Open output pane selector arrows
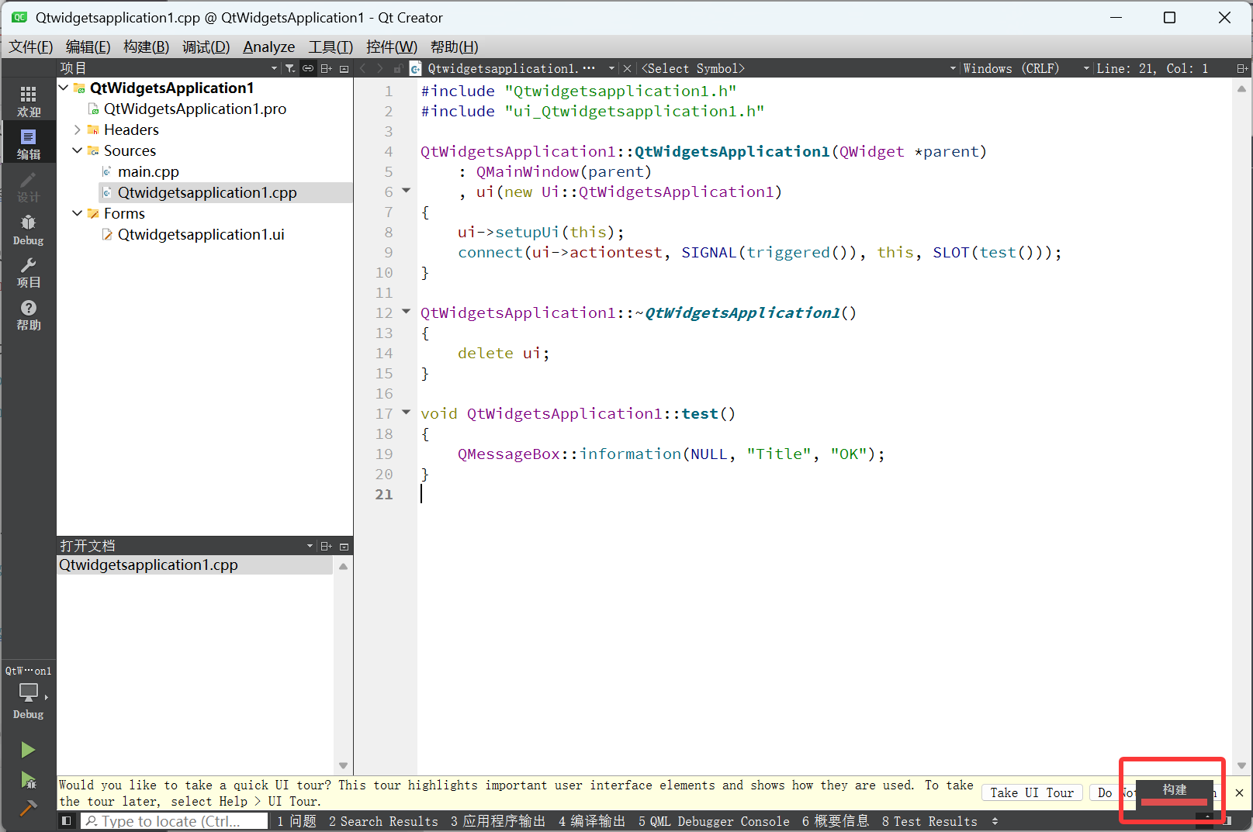The width and height of the screenshot is (1253, 832). tap(995, 820)
